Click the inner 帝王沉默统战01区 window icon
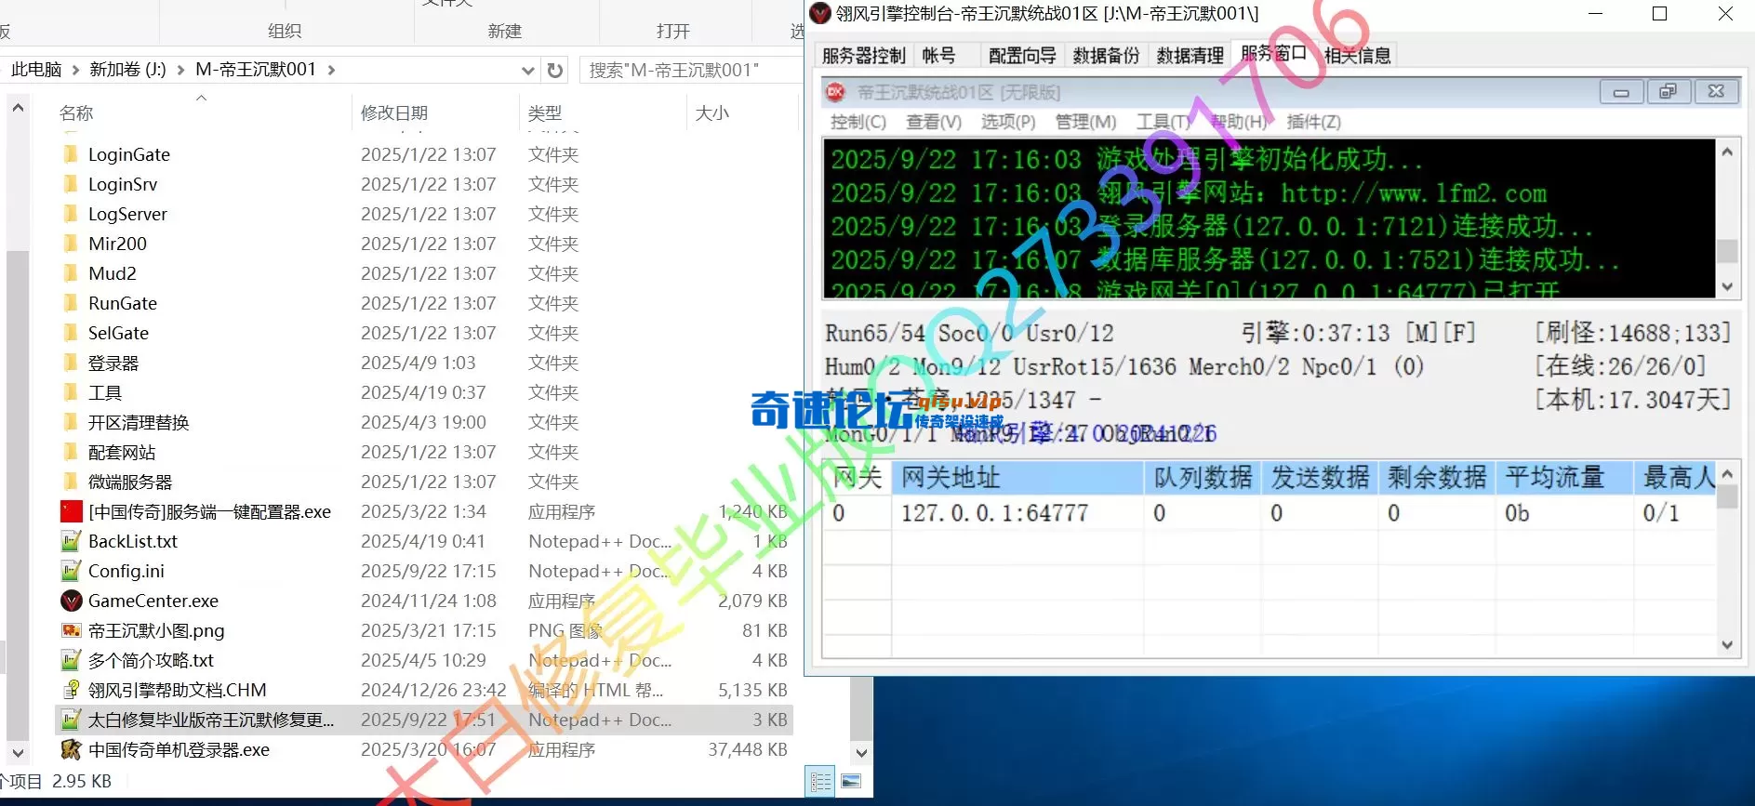1755x806 pixels. click(x=835, y=91)
